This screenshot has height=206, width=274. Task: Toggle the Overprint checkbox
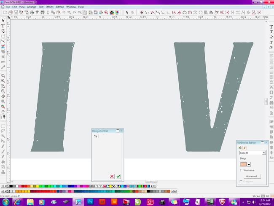tap(241, 182)
